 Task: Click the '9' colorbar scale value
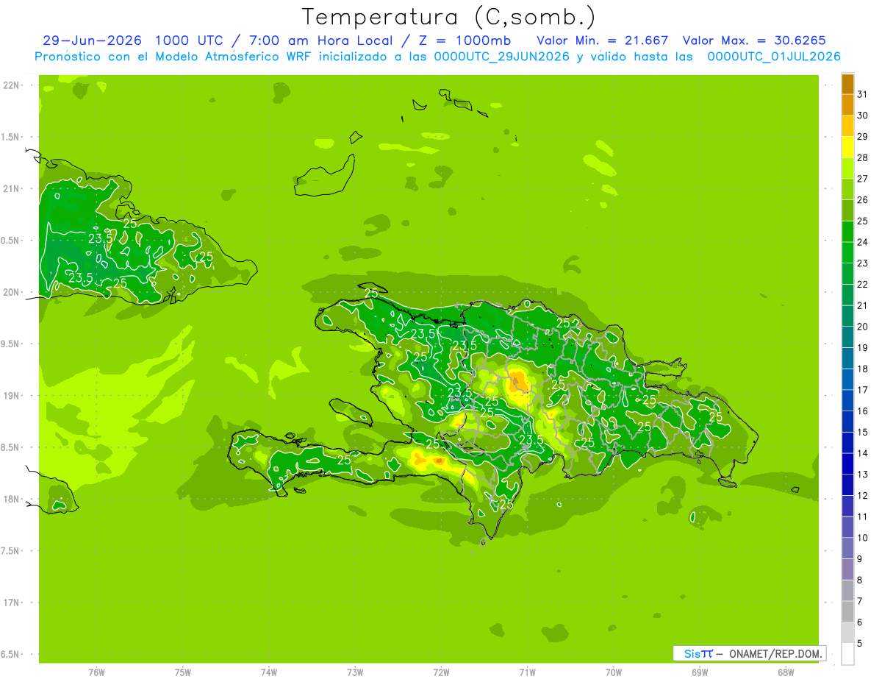coord(860,559)
